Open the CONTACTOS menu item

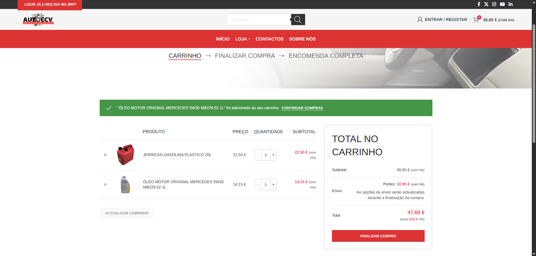point(269,39)
